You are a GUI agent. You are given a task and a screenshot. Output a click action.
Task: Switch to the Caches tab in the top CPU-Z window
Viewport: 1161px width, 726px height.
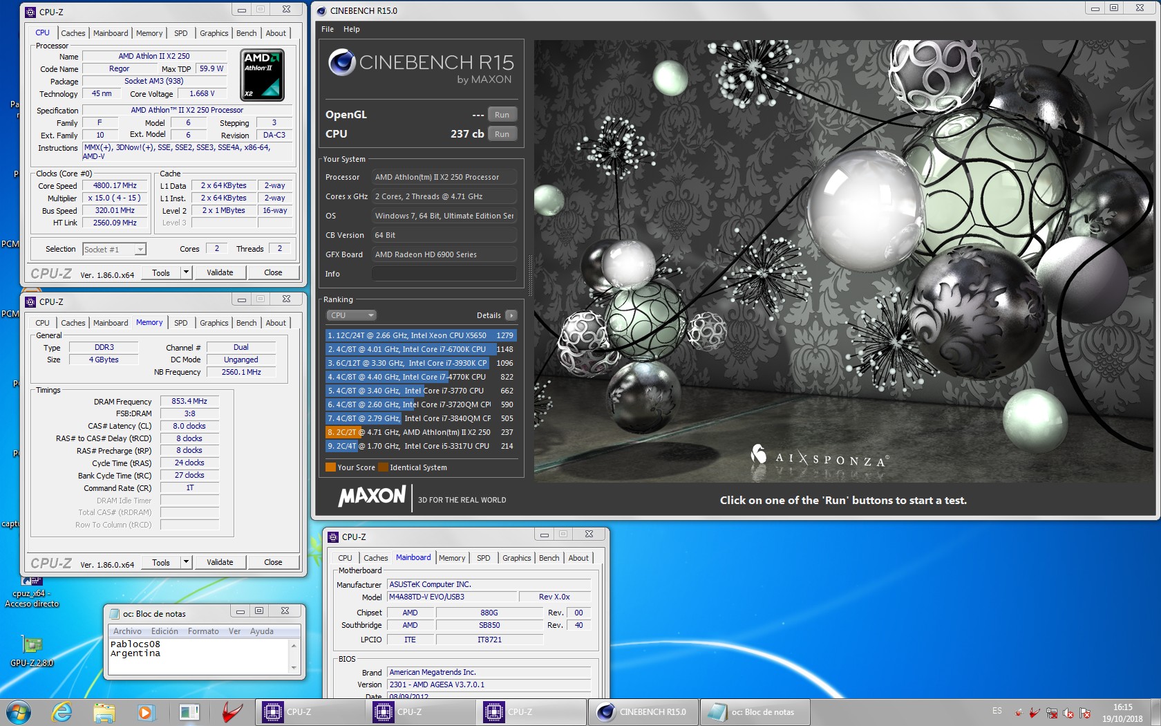(73, 33)
